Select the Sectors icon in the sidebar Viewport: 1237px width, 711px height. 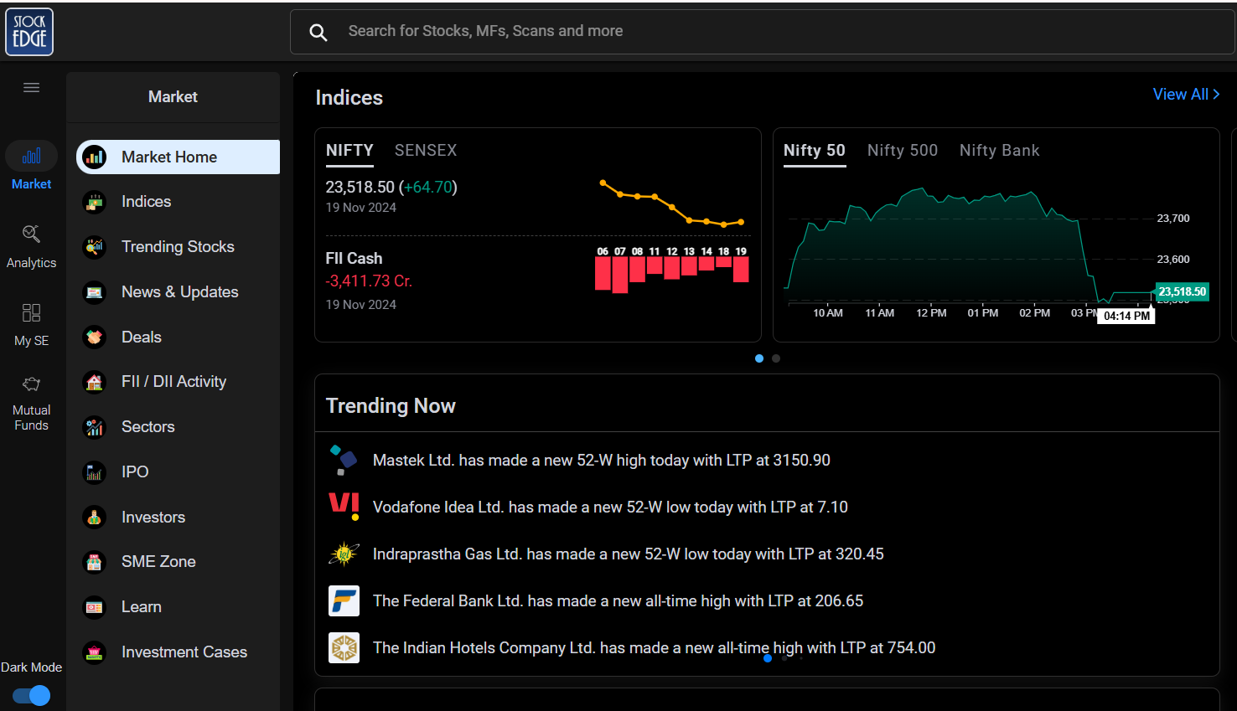pos(94,426)
